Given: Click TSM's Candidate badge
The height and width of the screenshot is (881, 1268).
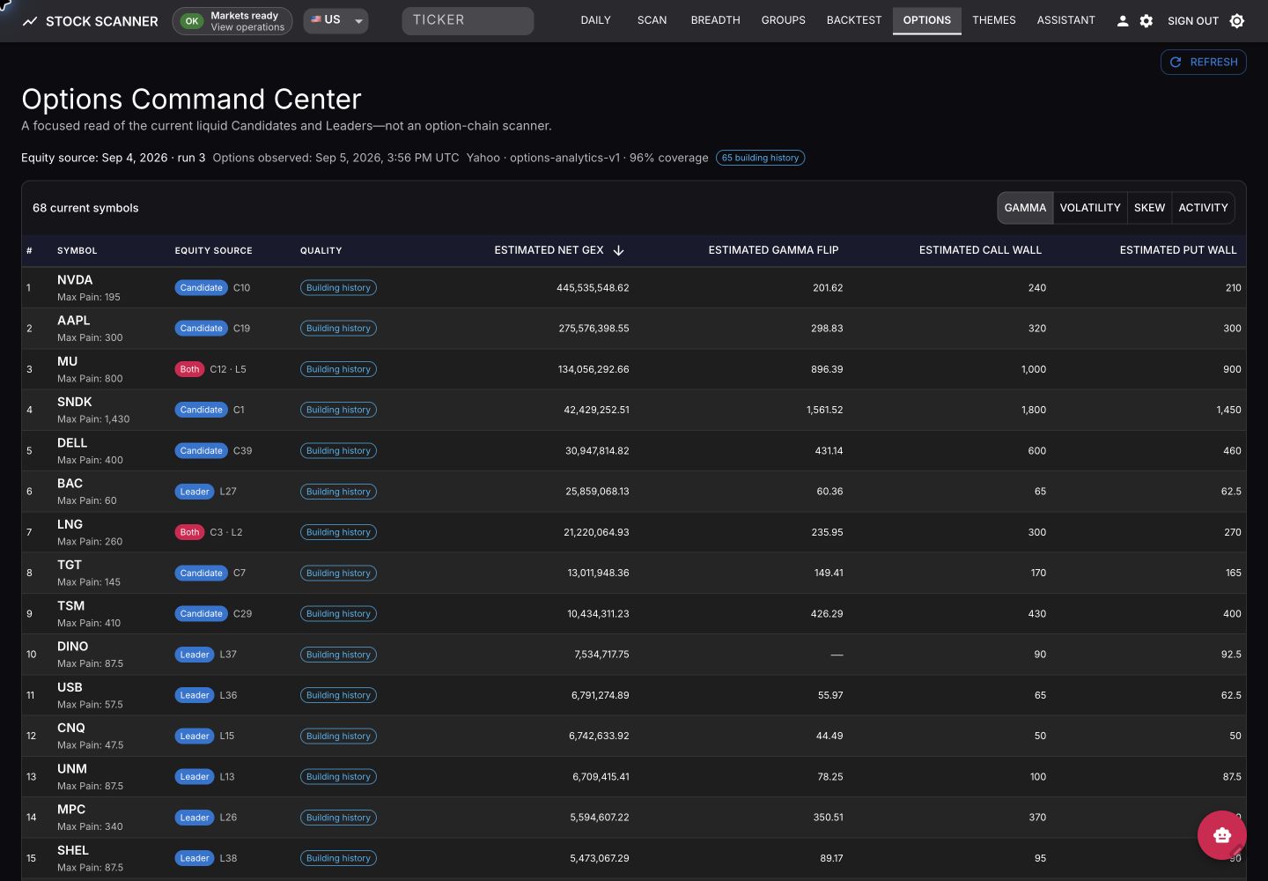Looking at the screenshot, I should coord(202,614).
